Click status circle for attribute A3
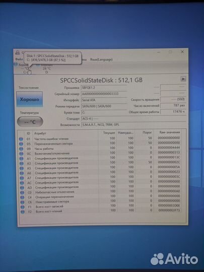This screenshot has height=272, width=204. click(22, 163)
